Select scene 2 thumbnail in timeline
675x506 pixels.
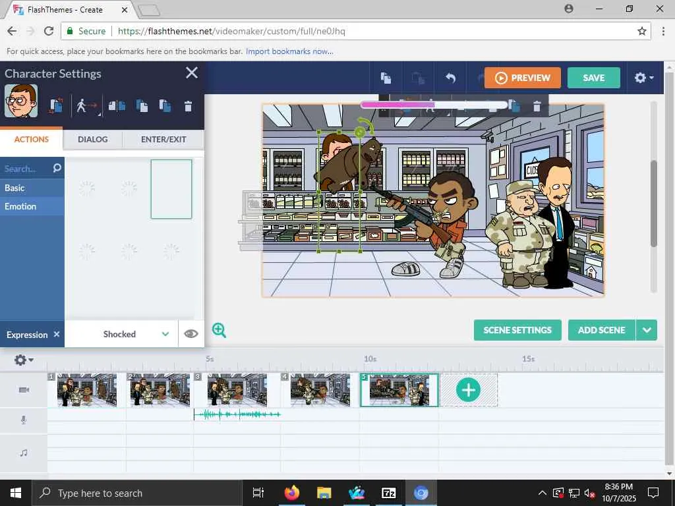coord(160,390)
